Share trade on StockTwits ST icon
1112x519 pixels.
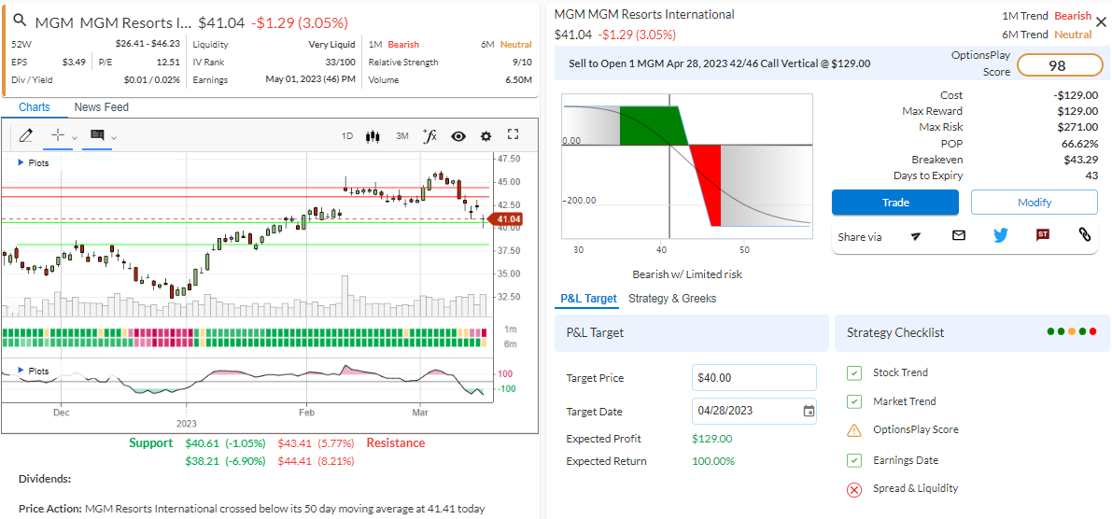(1043, 234)
